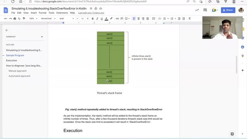Increase indent of paragraph
The image size is (247, 139).
click(184, 19)
